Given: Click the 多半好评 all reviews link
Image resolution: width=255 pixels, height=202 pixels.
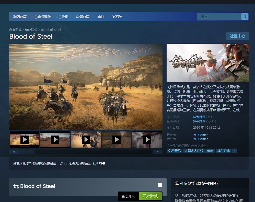Looking at the screenshot, I should 199,121.
